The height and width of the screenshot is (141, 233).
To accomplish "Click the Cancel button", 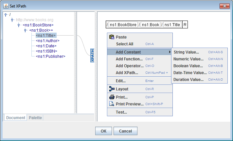I will [x=125, y=131].
